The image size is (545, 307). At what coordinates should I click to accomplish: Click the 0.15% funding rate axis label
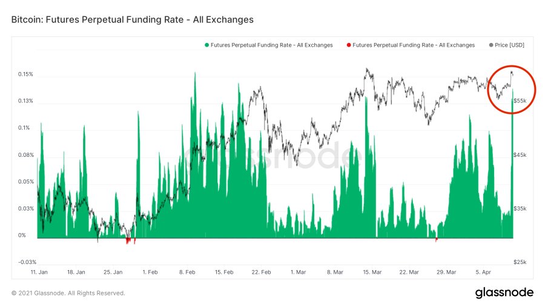click(x=25, y=74)
